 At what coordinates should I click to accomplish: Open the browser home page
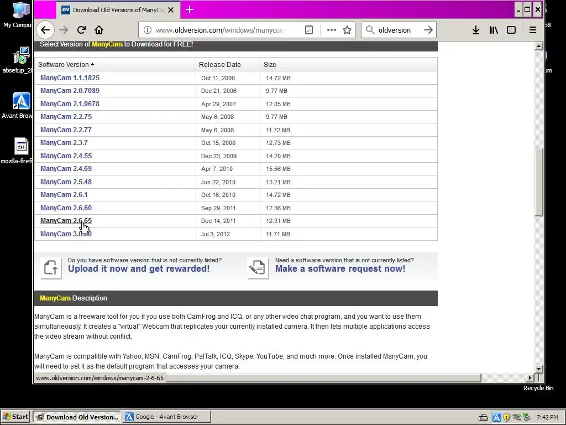pos(99,30)
